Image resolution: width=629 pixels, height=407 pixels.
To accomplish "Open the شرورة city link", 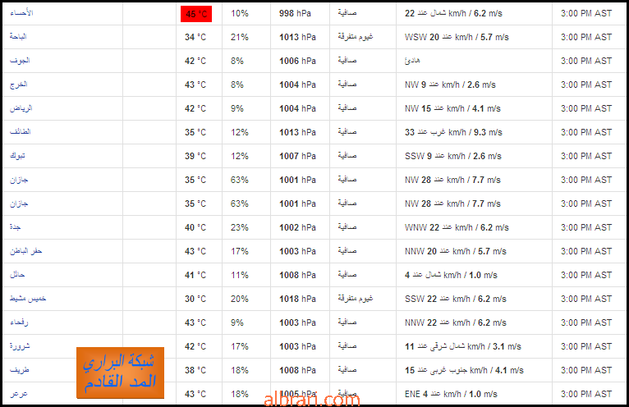I will [x=20, y=346].
